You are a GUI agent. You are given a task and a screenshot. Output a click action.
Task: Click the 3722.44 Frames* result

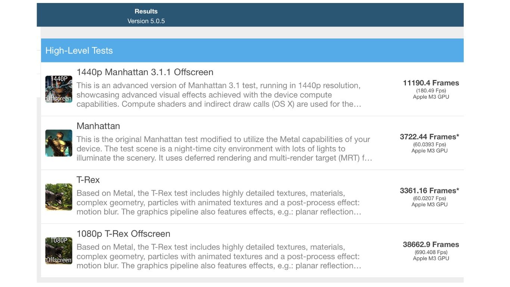[429, 137]
